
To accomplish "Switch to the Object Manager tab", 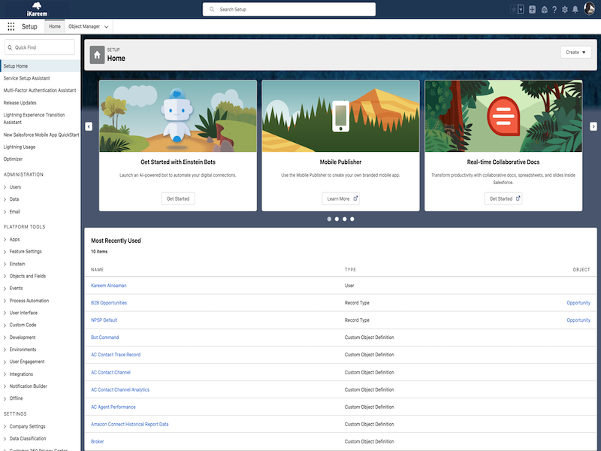I will (84, 26).
